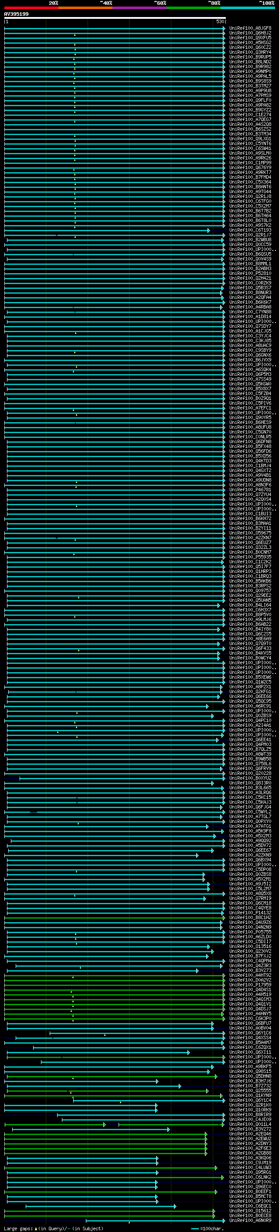Select the UniRef100_C4QPM4 label
279x1232 pixels.
pos(250,961)
